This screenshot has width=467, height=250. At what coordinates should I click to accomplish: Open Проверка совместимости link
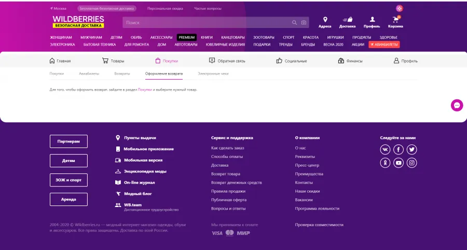[319, 225]
